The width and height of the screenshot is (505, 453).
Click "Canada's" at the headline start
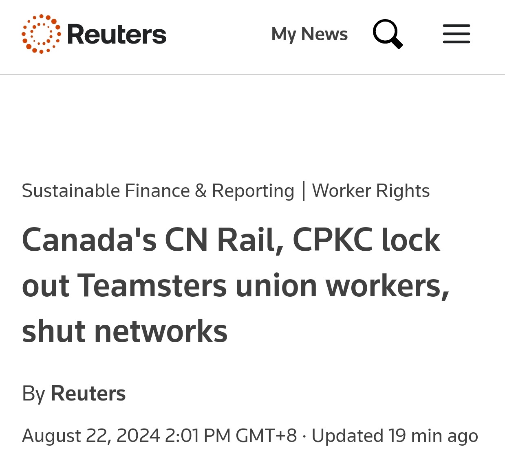[89, 240]
